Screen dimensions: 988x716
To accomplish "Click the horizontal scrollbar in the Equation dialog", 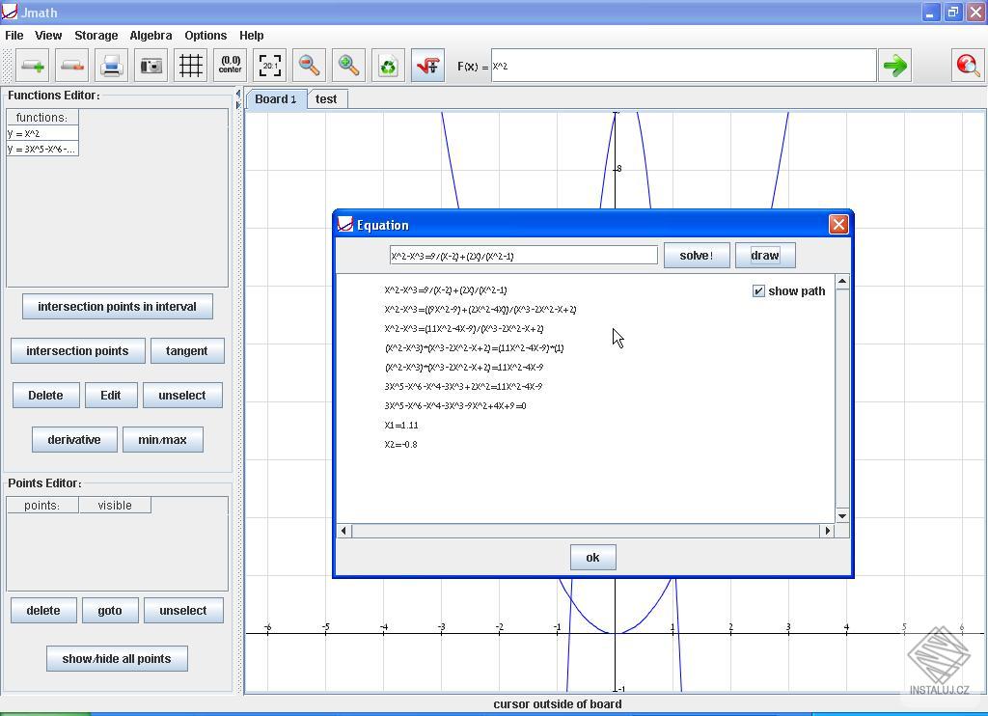I will (586, 530).
